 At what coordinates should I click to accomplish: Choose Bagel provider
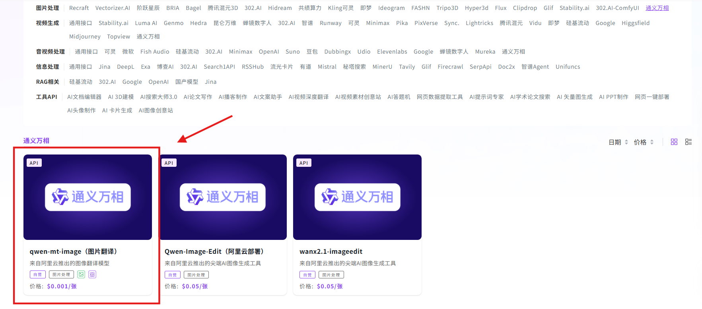(193, 8)
